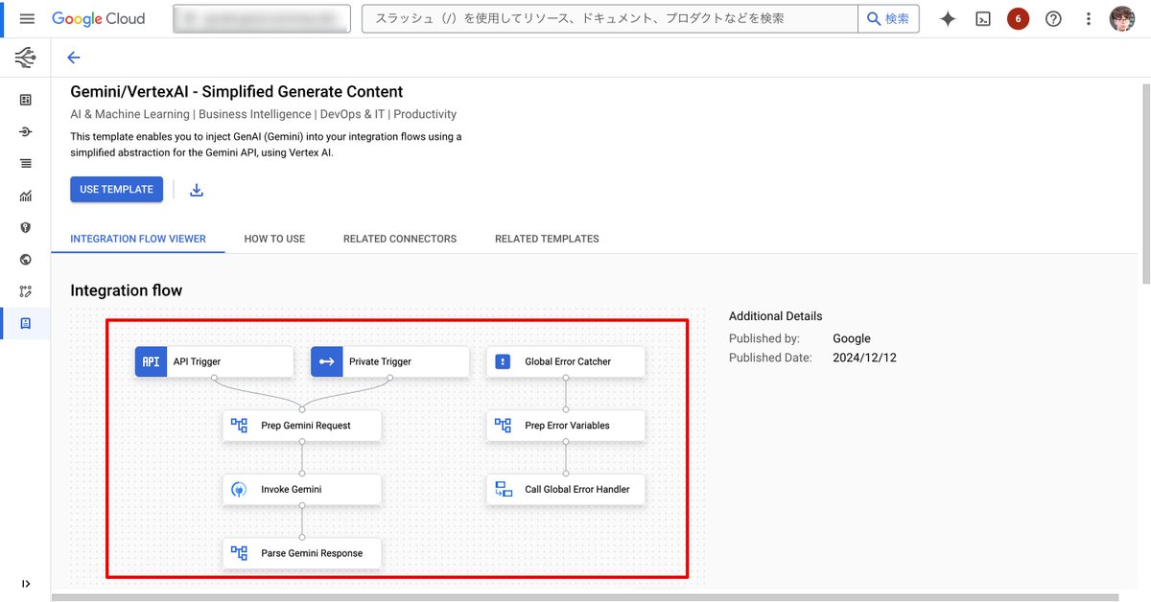Click the template title Gemini/VertexAI text
Viewport: 1151px width, 602px height.
pyautogui.click(x=237, y=92)
